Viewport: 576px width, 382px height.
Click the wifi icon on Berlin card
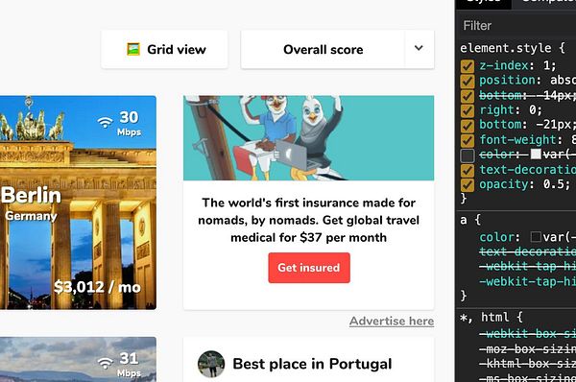(105, 122)
